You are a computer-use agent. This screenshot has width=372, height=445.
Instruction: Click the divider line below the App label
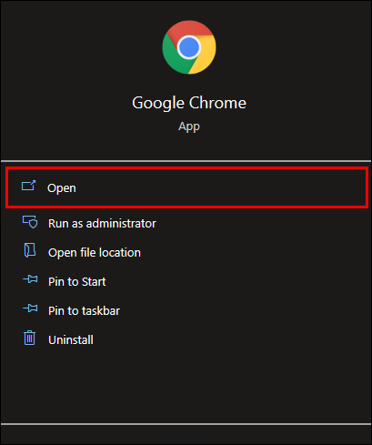coord(186,161)
